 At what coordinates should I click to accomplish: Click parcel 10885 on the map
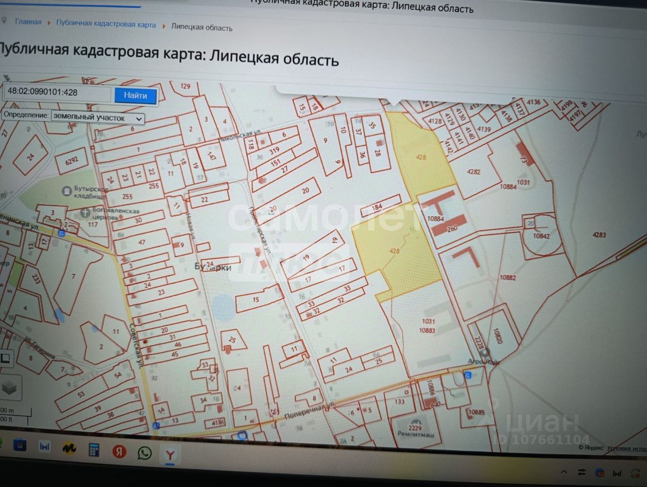476,412
